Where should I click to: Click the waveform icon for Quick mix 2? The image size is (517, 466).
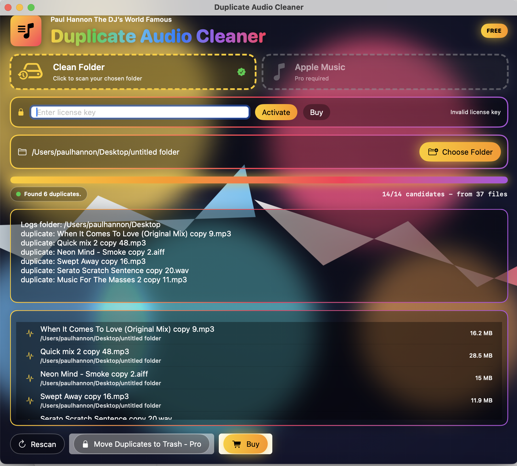coord(30,356)
